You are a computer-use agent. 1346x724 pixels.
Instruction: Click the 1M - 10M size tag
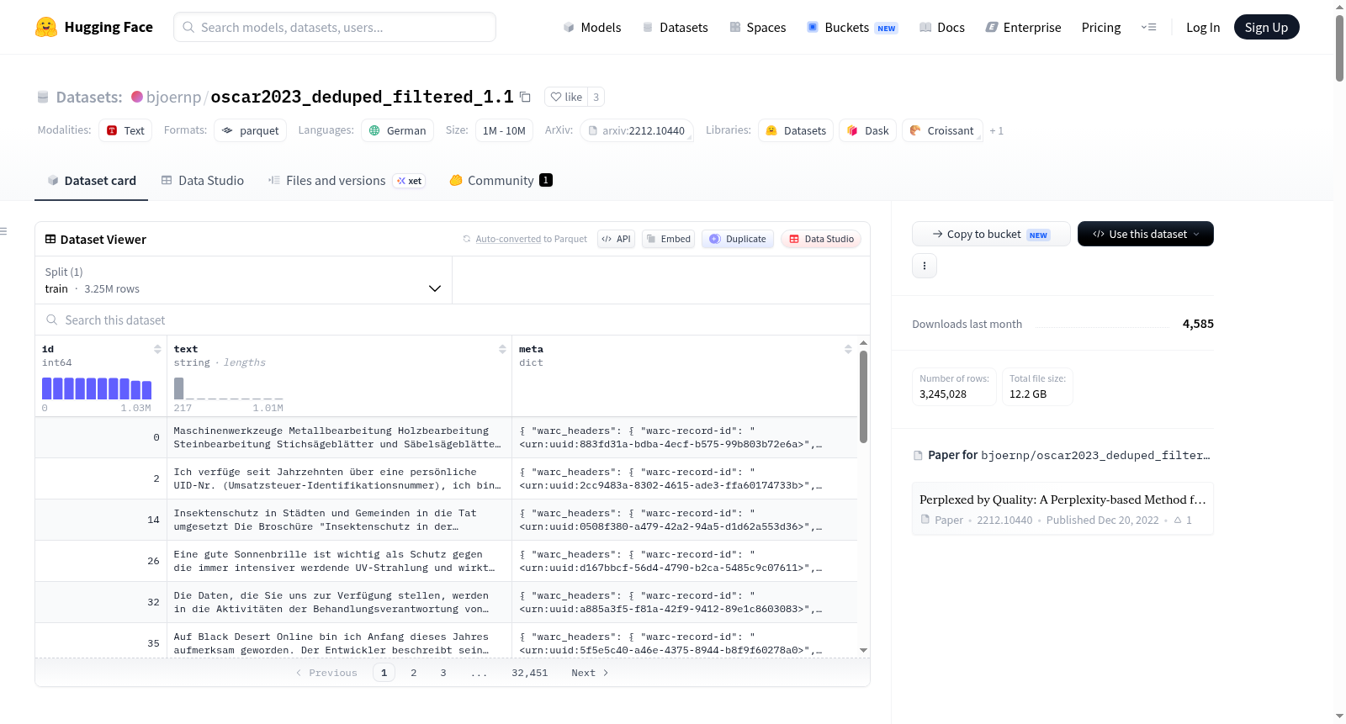(504, 130)
